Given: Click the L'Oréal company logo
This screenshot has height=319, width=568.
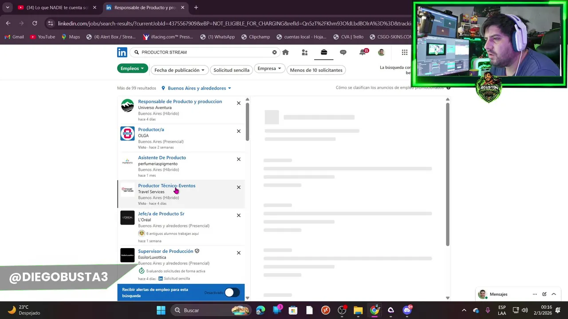Looking at the screenshot, I should [127, 218].
